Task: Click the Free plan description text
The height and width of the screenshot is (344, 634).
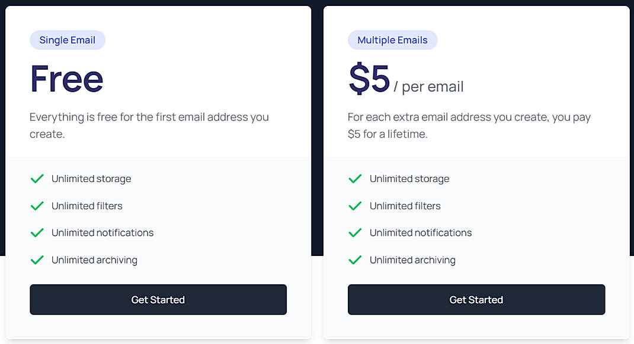Action: pyautogui.click(x=149, y=125)
